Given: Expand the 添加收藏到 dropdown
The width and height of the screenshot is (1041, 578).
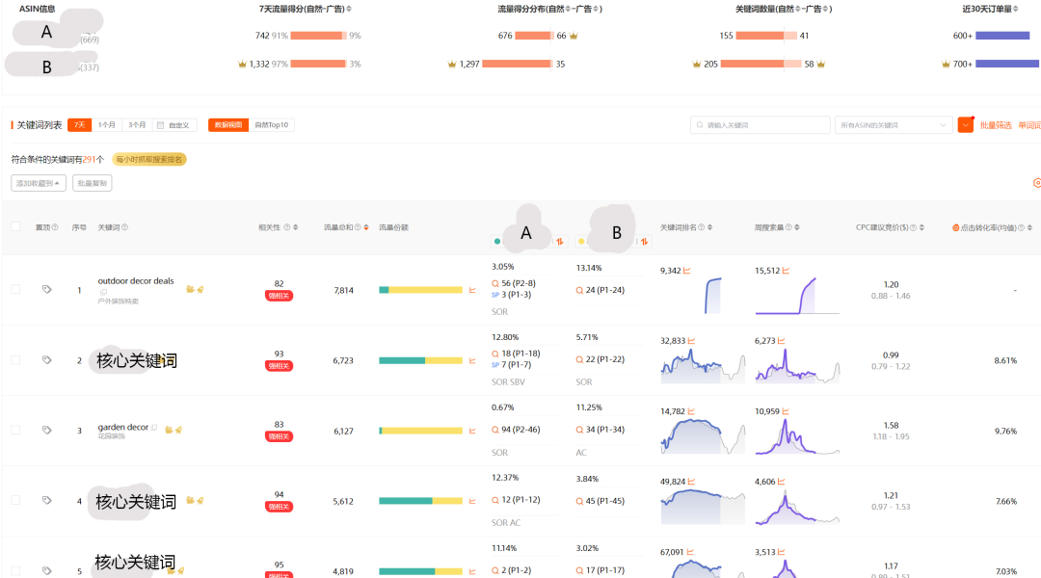Looking at the screenshot, I should (x=38, y=183).
